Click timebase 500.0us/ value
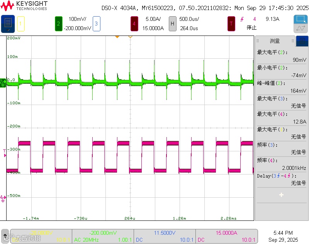This screenshot has width=309, height=244. (x=189, y=19)
